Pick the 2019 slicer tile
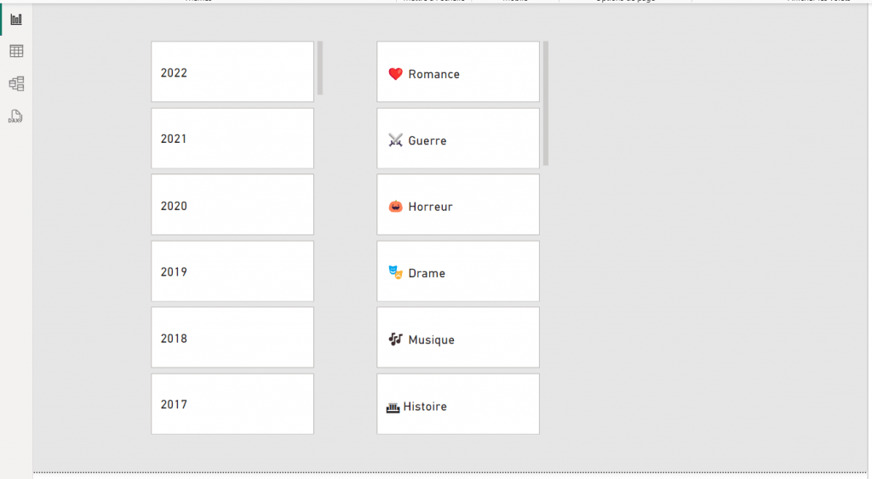The height and width of the screenshot is (479, 872). pos(232,271)
